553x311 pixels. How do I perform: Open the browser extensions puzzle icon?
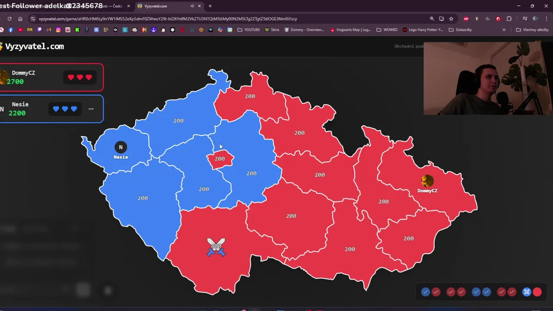pyautogui.click(x=509, y=19)
